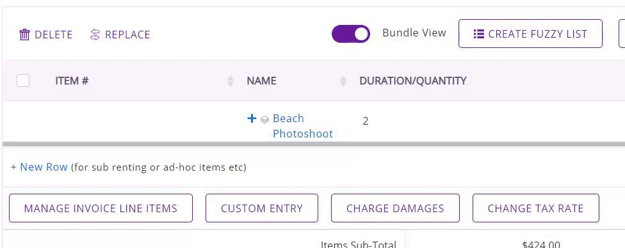Screen dimensions: 625x248
Task: Toggle the Bundle View switch off
Action: (x=351, y=34)
